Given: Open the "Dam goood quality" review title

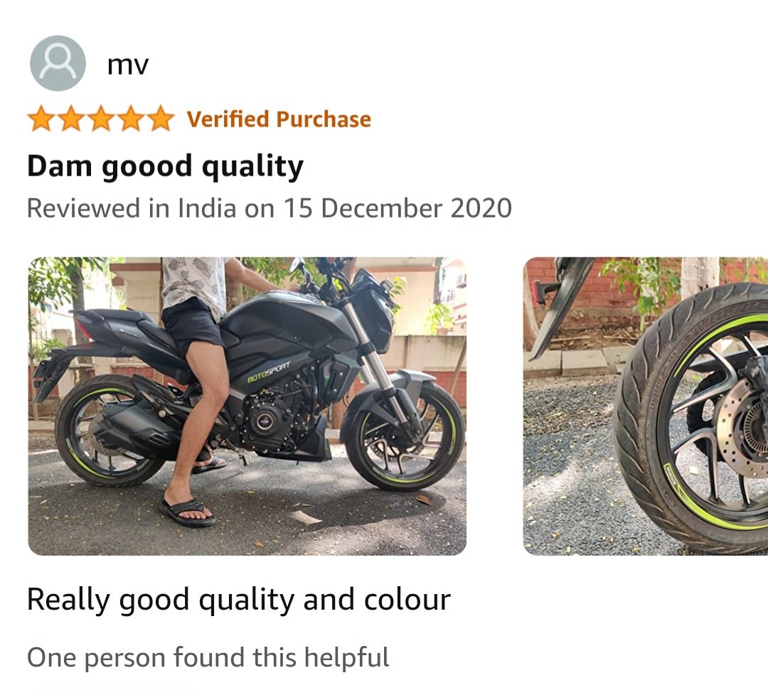Looking at the screenshot, I should click(x=165, y=166).
